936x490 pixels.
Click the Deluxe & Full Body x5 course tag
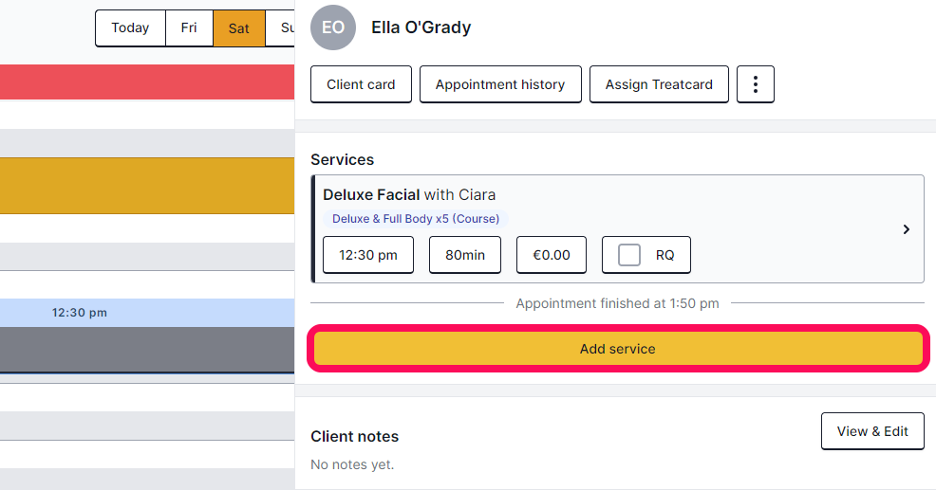[x=416, y=219]
